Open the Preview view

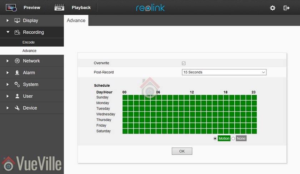32,8
